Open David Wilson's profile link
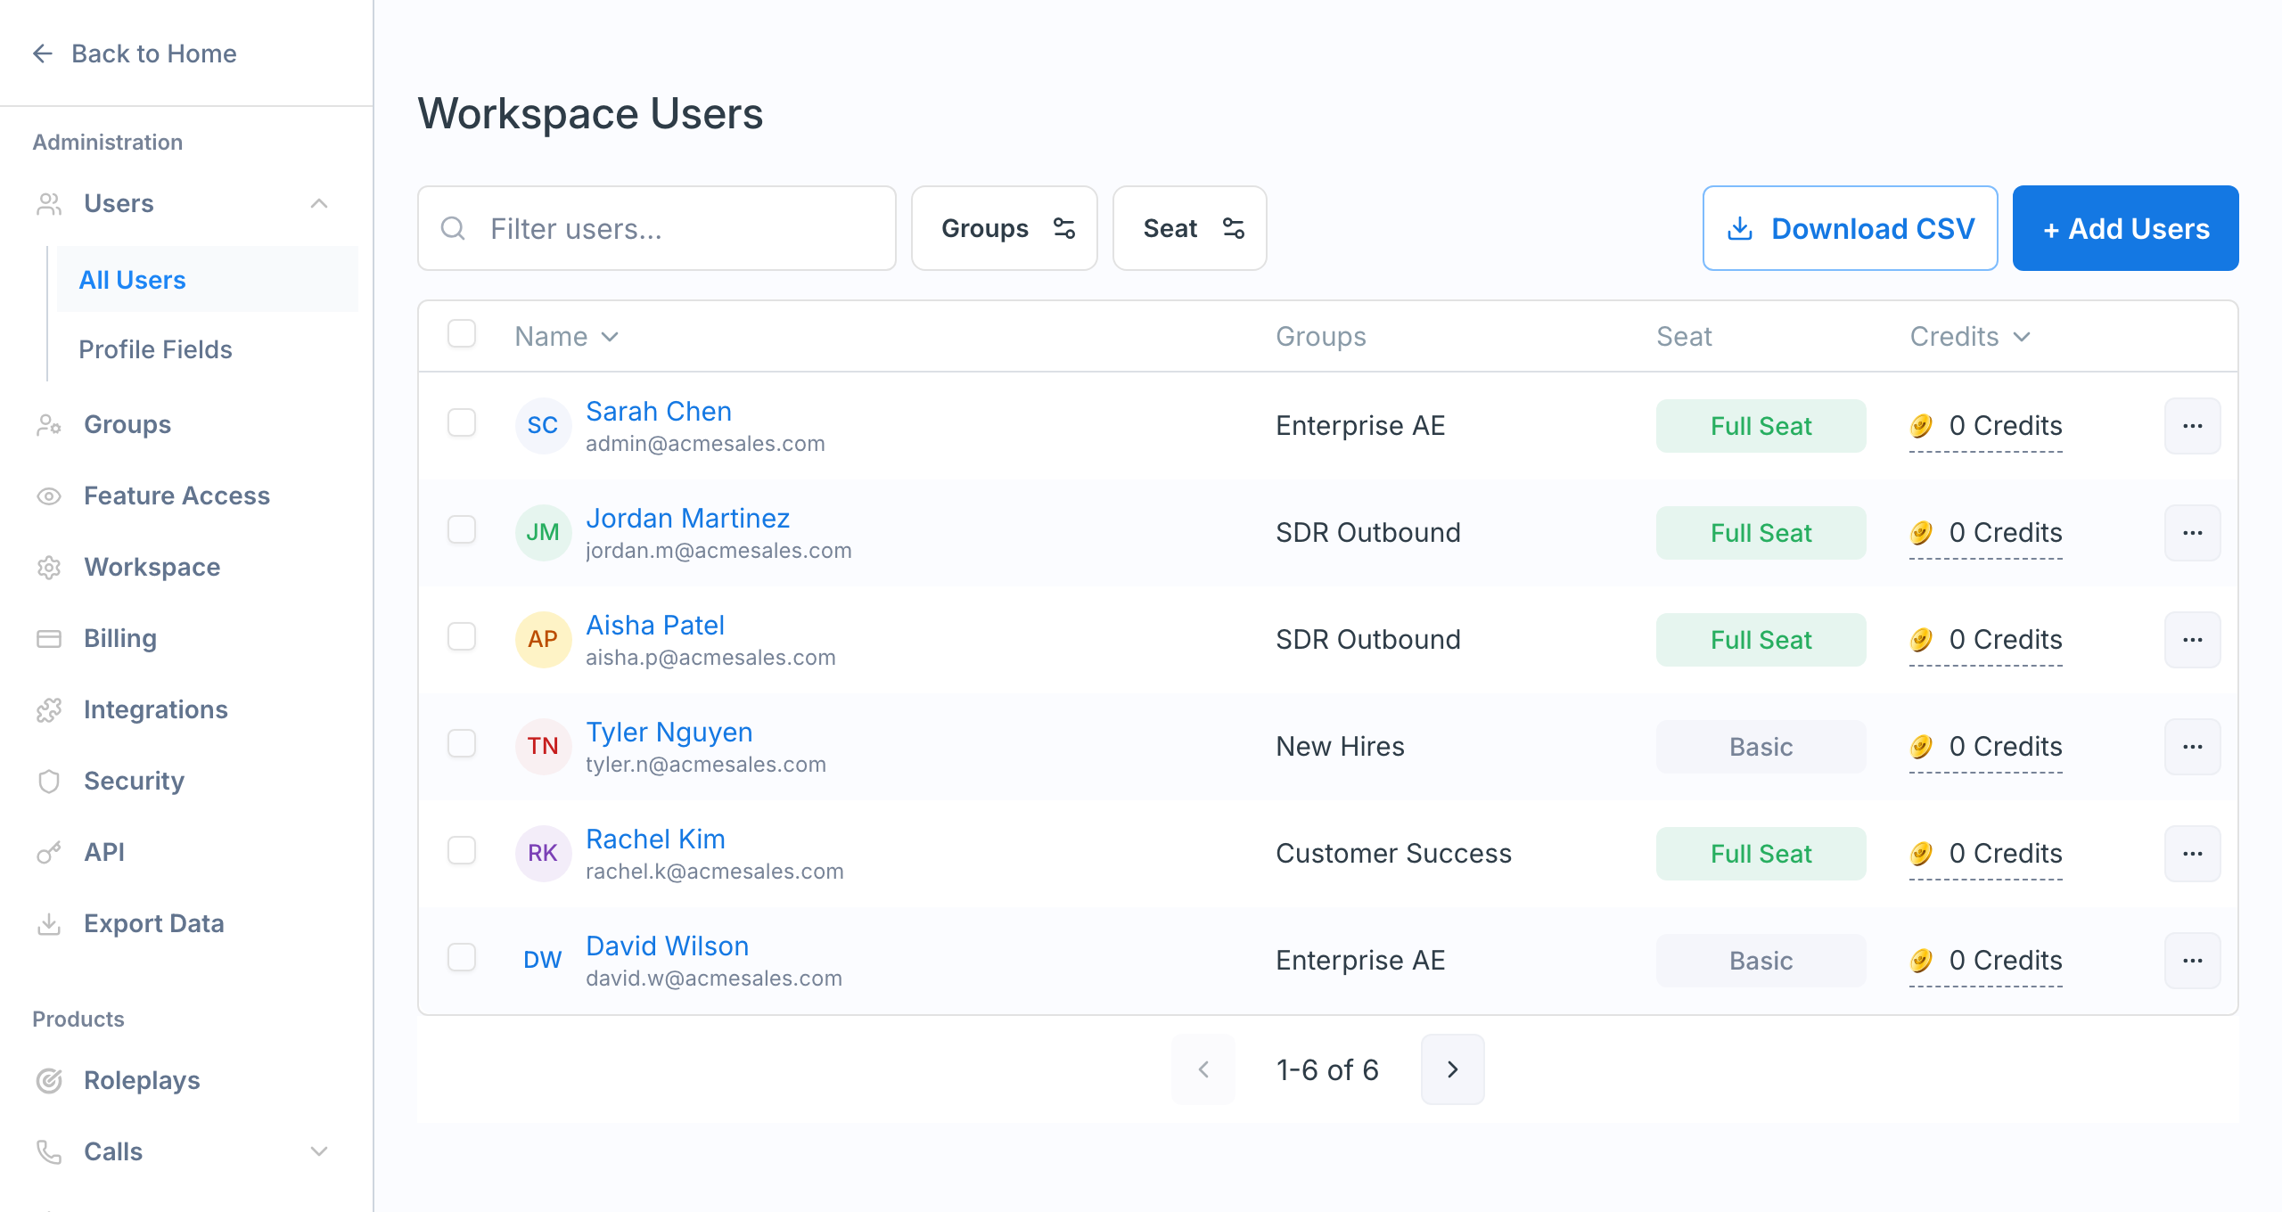The height and width of the screenshot is (1212, 2282). tap(668, 946)
